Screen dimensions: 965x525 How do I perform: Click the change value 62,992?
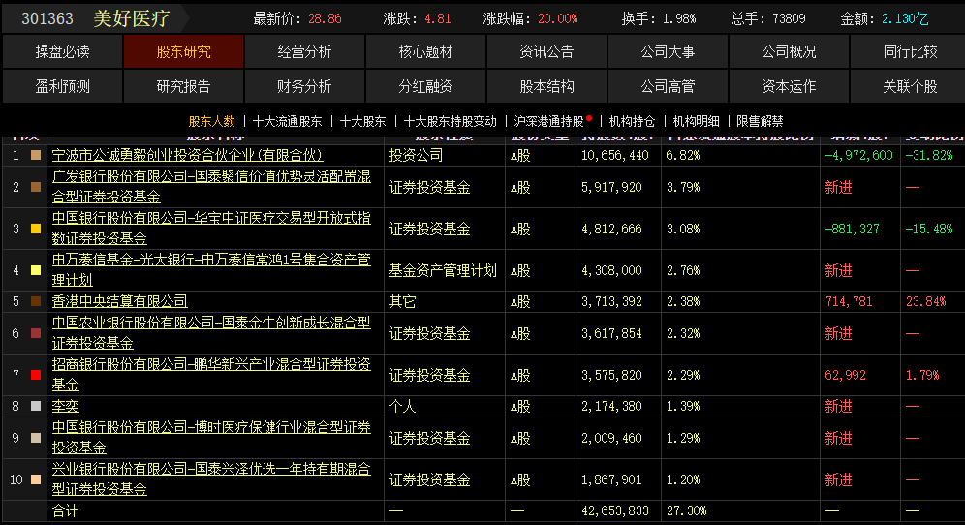tap(845, 375)
